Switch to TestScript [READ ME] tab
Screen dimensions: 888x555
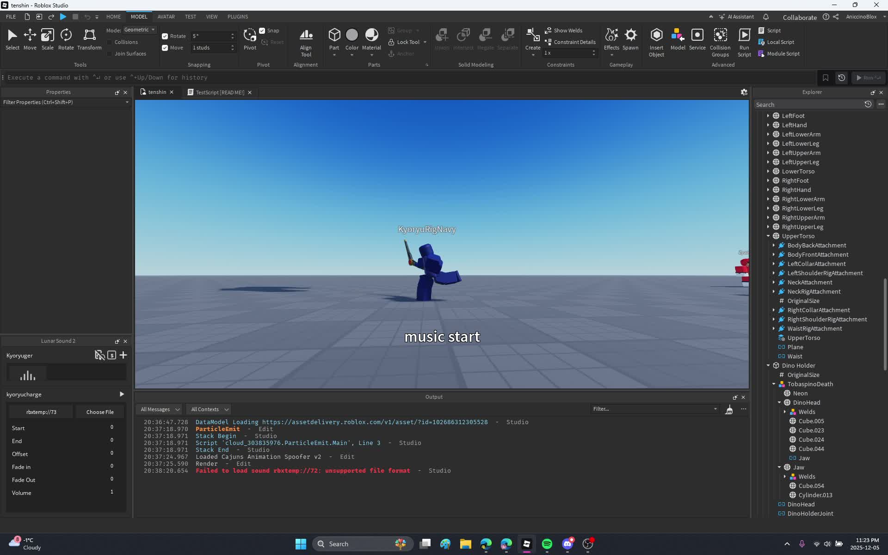(220, 92)
